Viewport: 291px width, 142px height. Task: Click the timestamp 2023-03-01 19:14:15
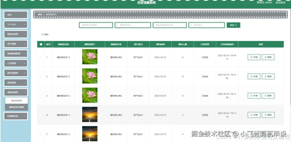(x=227, y=57)
